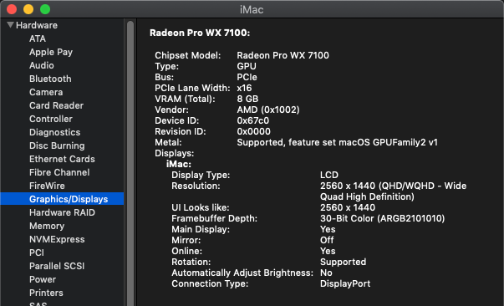
Task: Select Apple Pay in the sidebar
Action: pyautogui.click(x=51, y=52)
